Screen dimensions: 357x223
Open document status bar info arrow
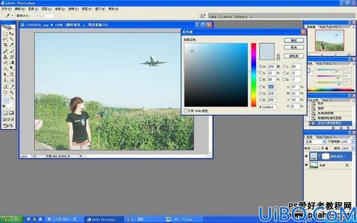click(81, 156)
